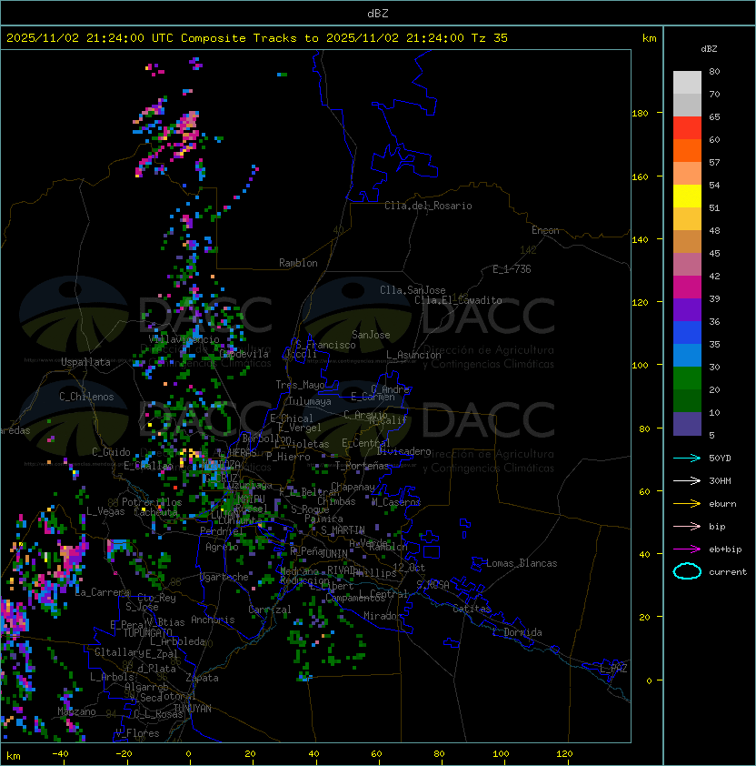Click the 'Catitas' place label
Viewport: 756px width, 766px height.
(472, 609)
